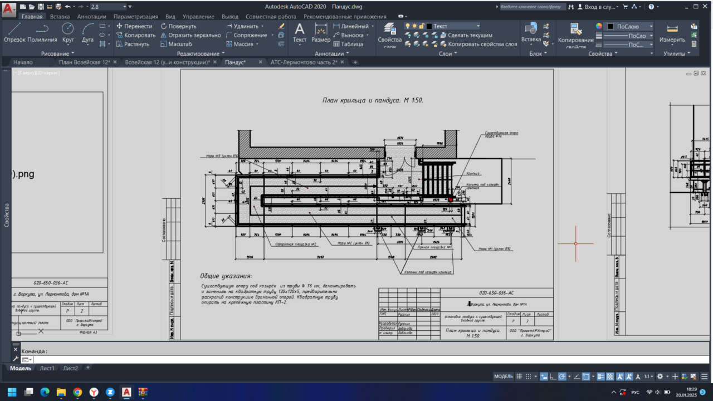The height and width of the screenshot is (401, 713).
Task: Expand the Рисование panel
Action: point(57,53)
